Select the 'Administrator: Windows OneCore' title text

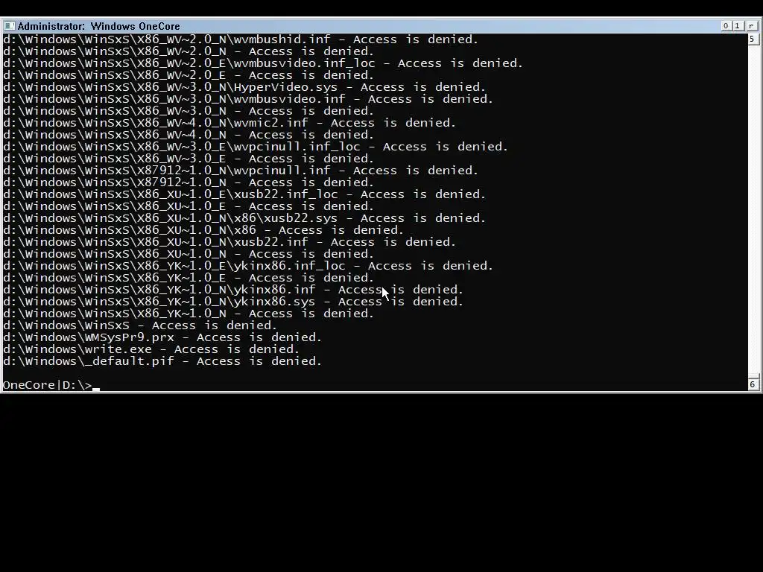coord(99,26)
